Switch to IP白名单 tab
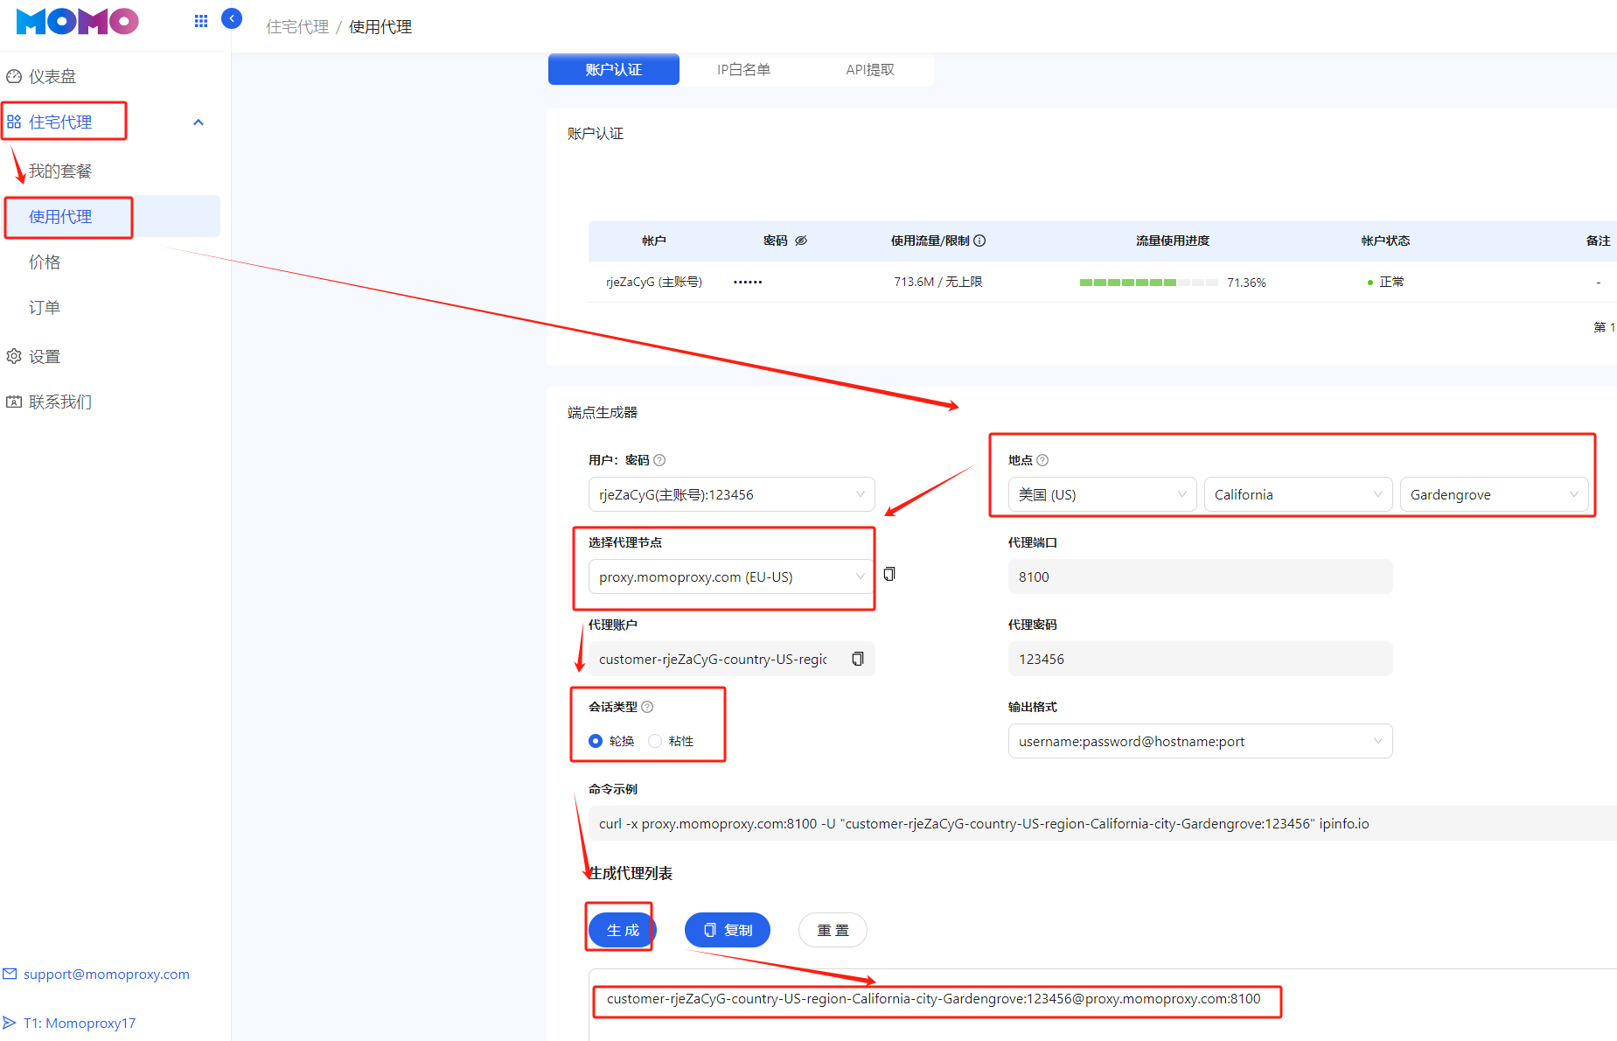This screenshot has width=1617, height=1041. 743,69
